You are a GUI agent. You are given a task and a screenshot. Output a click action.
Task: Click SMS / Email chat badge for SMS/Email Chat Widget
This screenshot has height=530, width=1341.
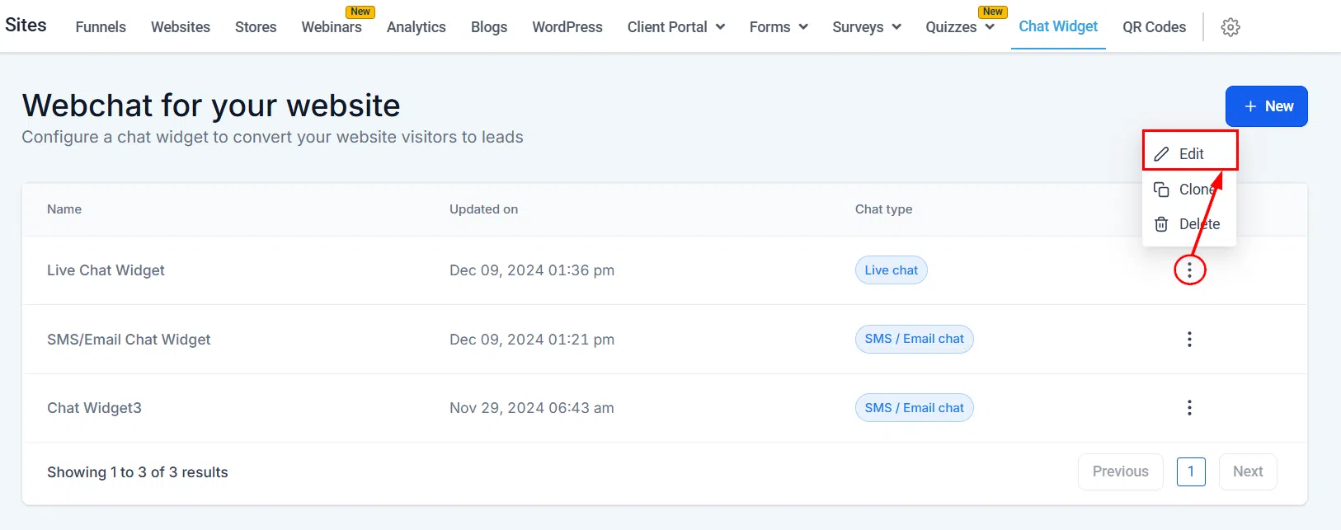(915, 339)
